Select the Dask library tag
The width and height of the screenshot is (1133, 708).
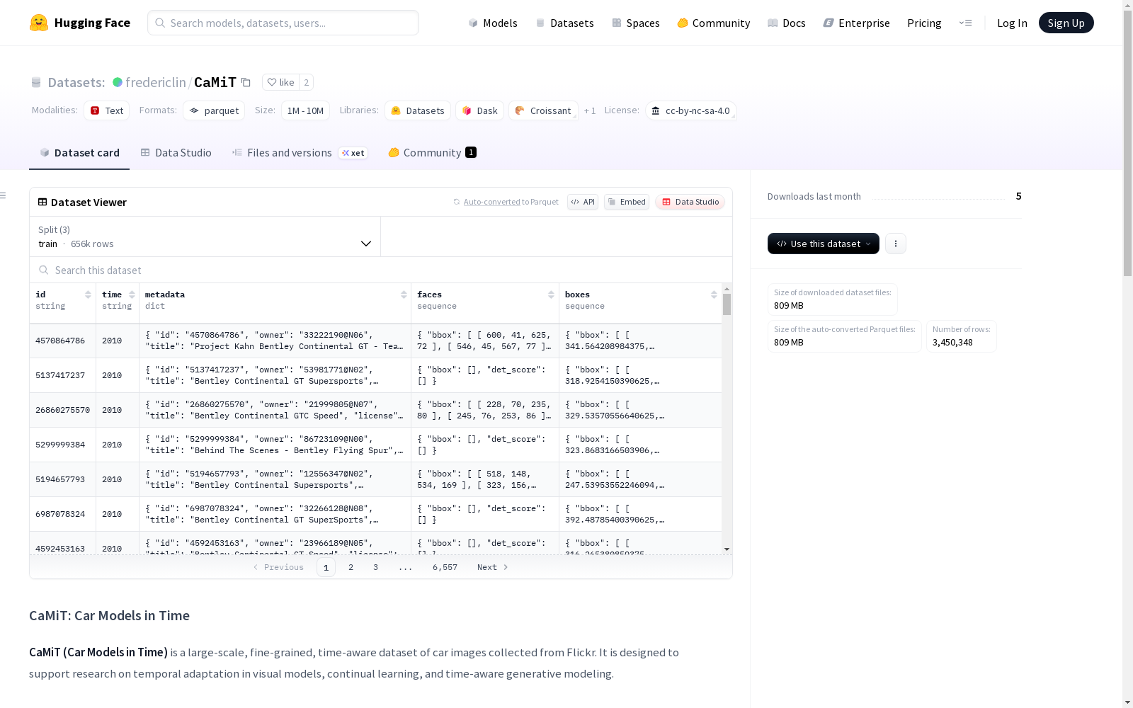point(479,110)
